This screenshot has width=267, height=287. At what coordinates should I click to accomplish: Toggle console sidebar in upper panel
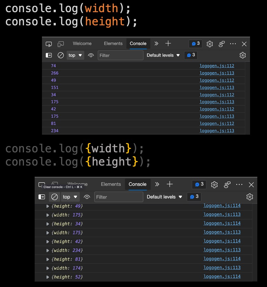49,55
